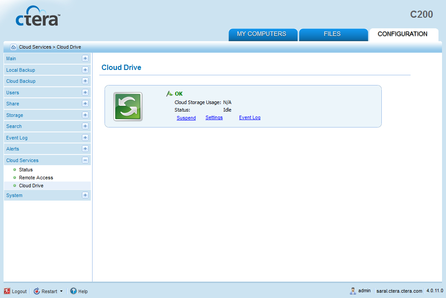Open Status under Cloud Services
This screenshot has width=446, height=298.
pos(26,170)
